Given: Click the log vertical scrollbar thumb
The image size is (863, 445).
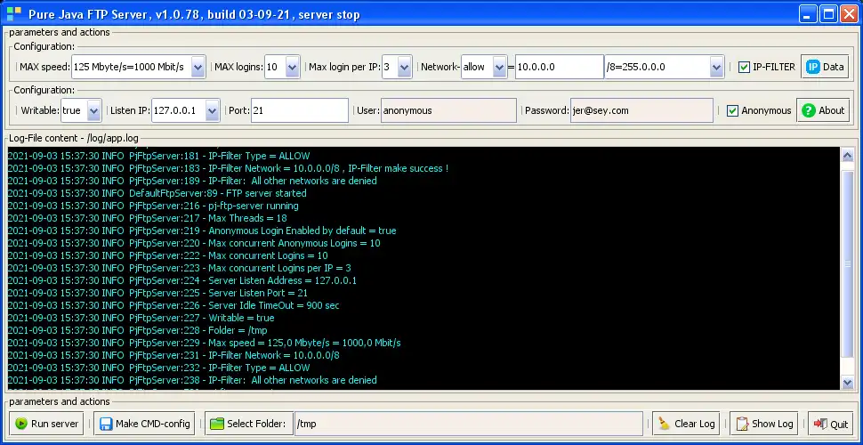Looking at the screenshot, I should pos(848,264).
